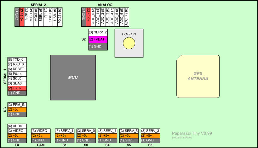The image size is (258, 148).
Task: Select (3) SERV_5 pin
Action: tap(129, 131)
